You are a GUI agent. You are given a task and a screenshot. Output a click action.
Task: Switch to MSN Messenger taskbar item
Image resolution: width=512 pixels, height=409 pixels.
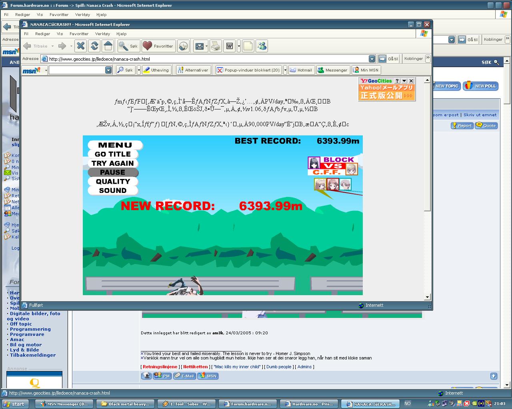click(64, 404)
